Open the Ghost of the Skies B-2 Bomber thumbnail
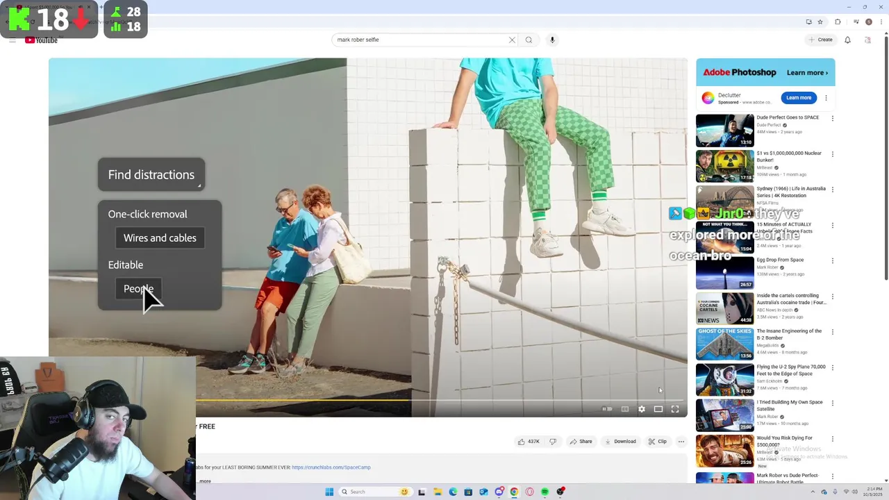 724,344
